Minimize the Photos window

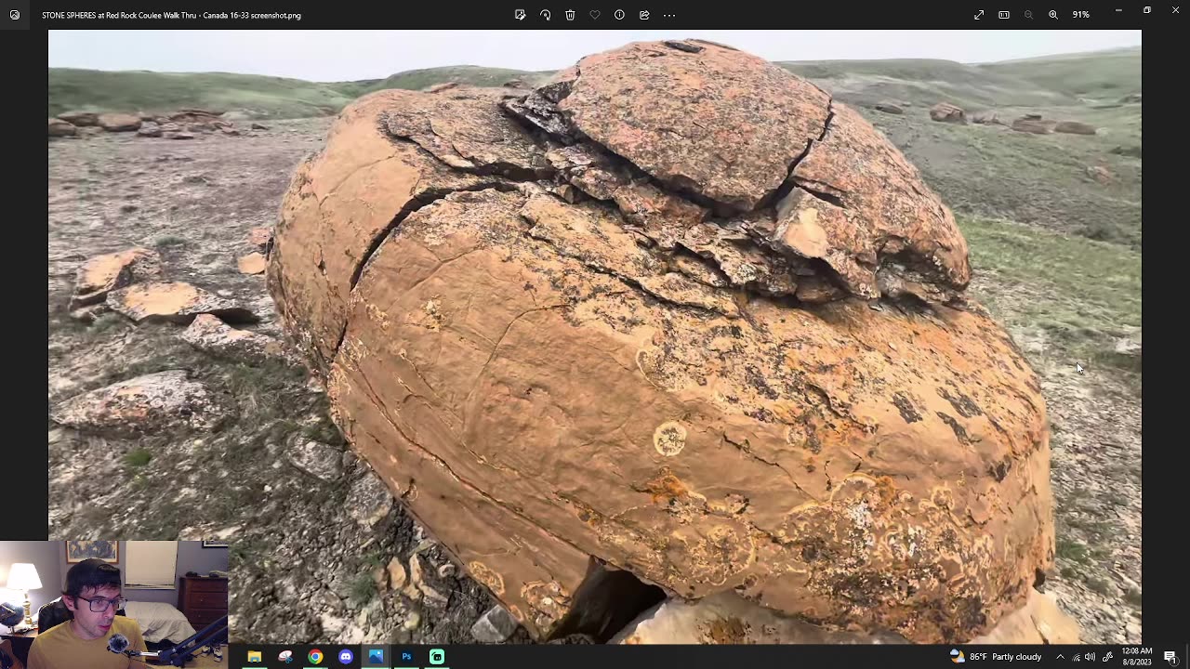point(1118,10)
